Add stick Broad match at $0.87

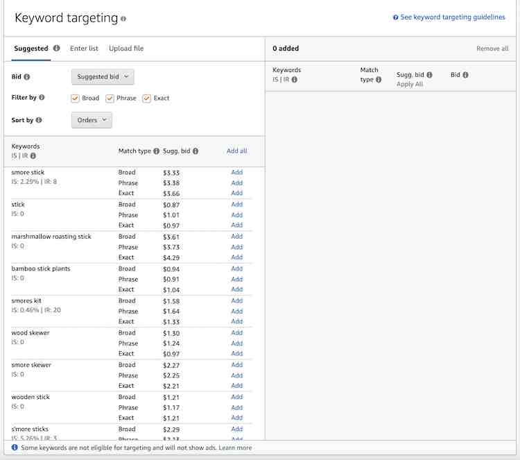237,204
